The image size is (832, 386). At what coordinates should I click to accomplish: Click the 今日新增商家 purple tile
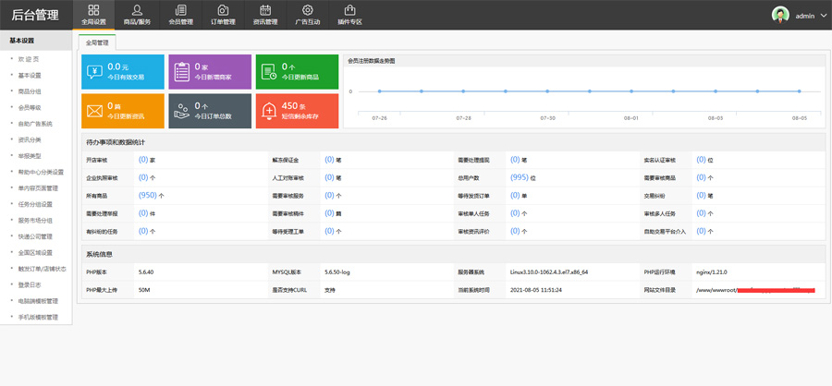[210, 72]
